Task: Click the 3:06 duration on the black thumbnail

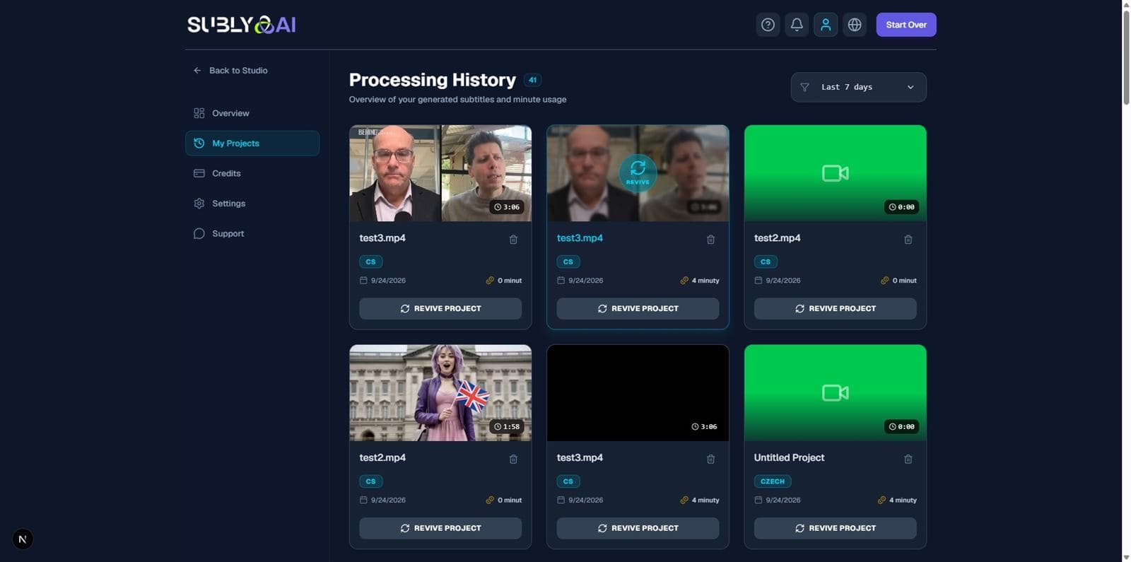Action: coord(704,427)
